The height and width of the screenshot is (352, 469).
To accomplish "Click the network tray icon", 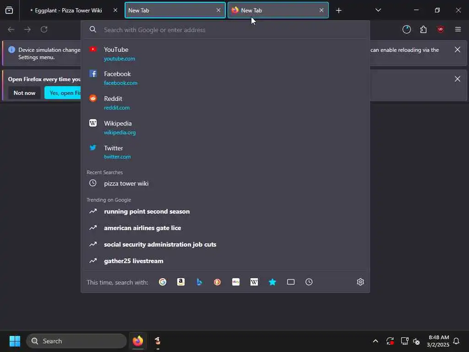I will pyautogui.click(x=404, y=341).
